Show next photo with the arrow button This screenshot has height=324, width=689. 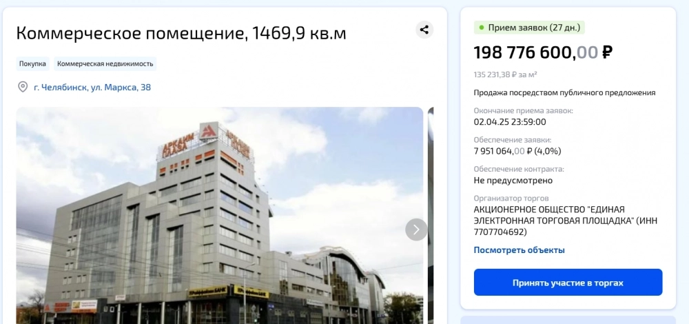pyautogui.click(x=415, y=230)
